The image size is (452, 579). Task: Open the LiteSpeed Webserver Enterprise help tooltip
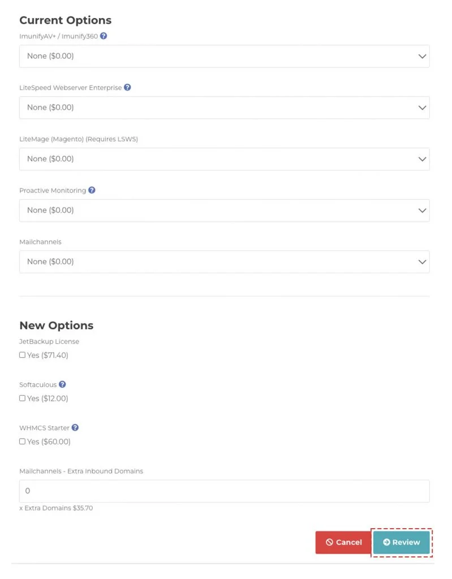pos(127,88)
